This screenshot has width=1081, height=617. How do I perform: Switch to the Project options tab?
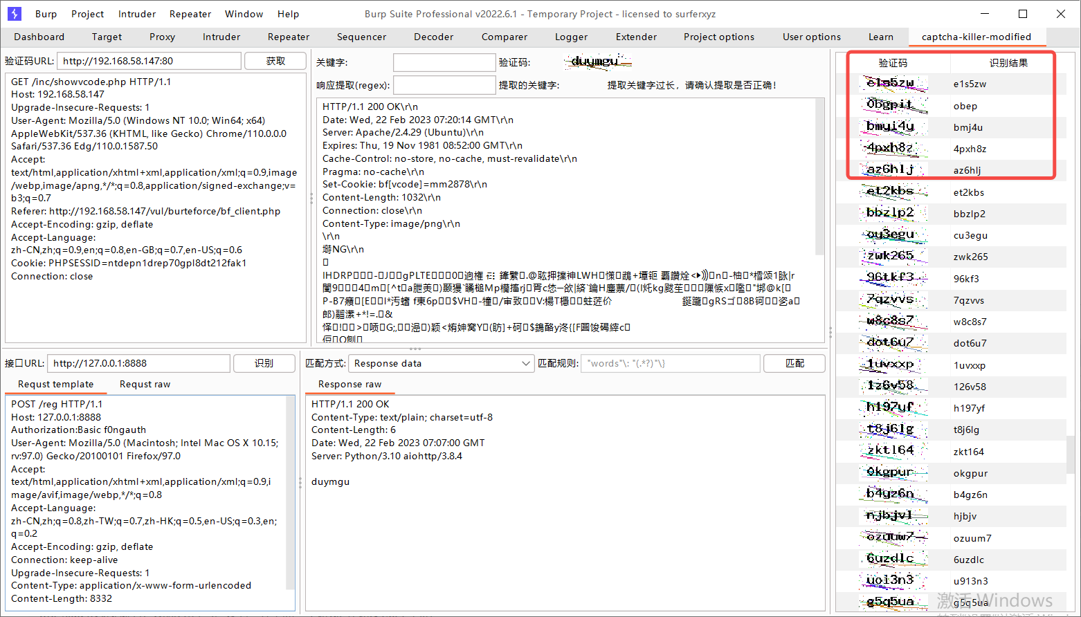click(x=719, y=37)
